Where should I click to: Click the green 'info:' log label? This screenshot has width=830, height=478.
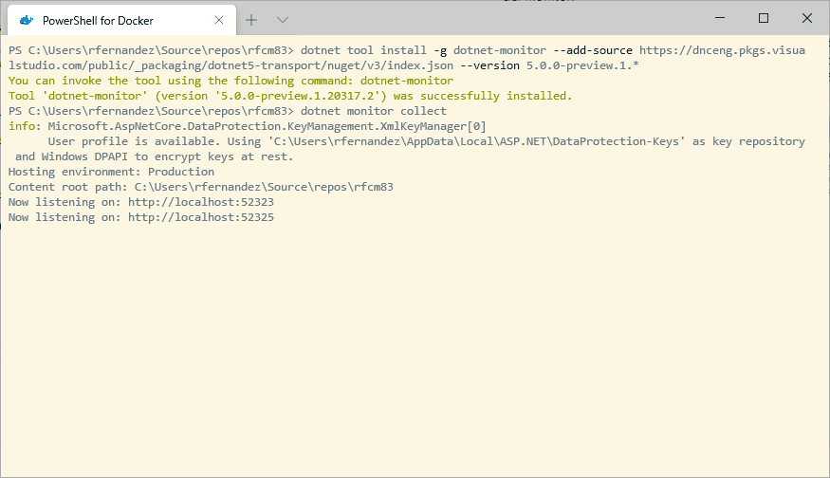25,126
